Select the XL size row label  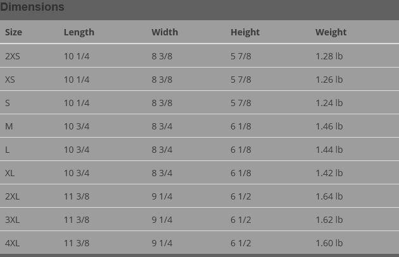point(10,173)
